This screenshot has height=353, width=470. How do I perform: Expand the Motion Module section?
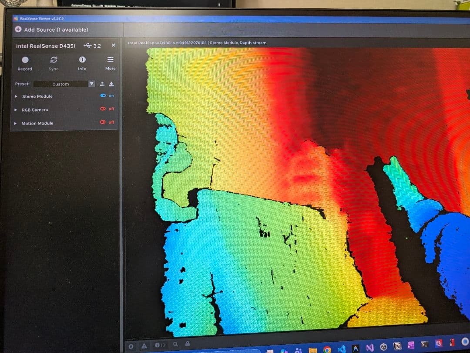click(16, 123)
